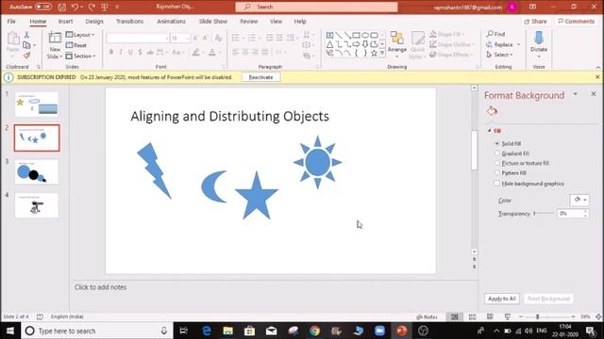
Task: Toggle the AutoSave switch
Action: pos(42,7)
